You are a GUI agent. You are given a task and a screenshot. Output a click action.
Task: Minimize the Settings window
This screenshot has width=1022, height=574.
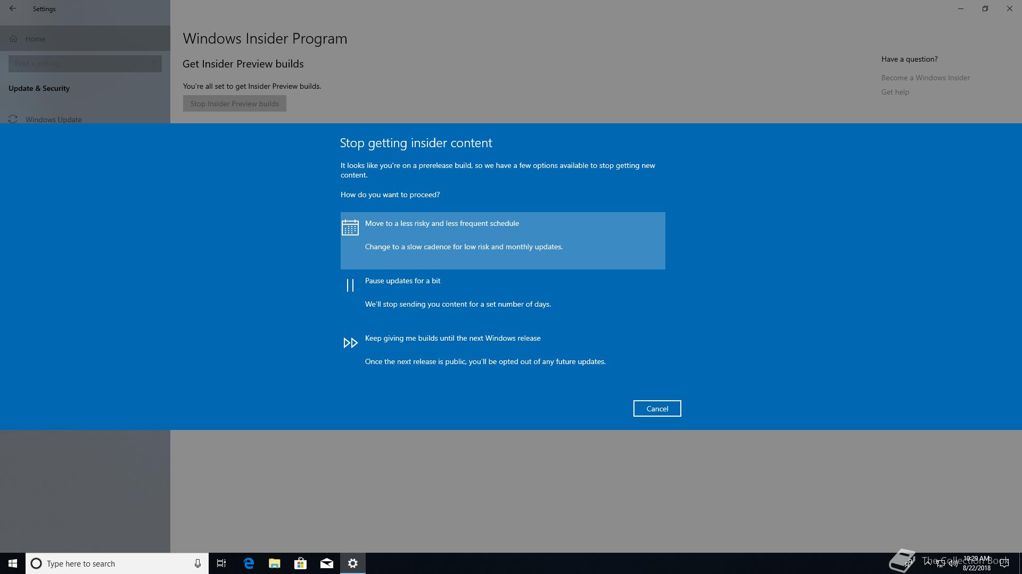point(960,9)
